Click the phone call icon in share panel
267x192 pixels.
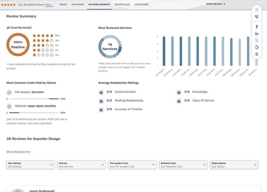click(x=257, y=17)
